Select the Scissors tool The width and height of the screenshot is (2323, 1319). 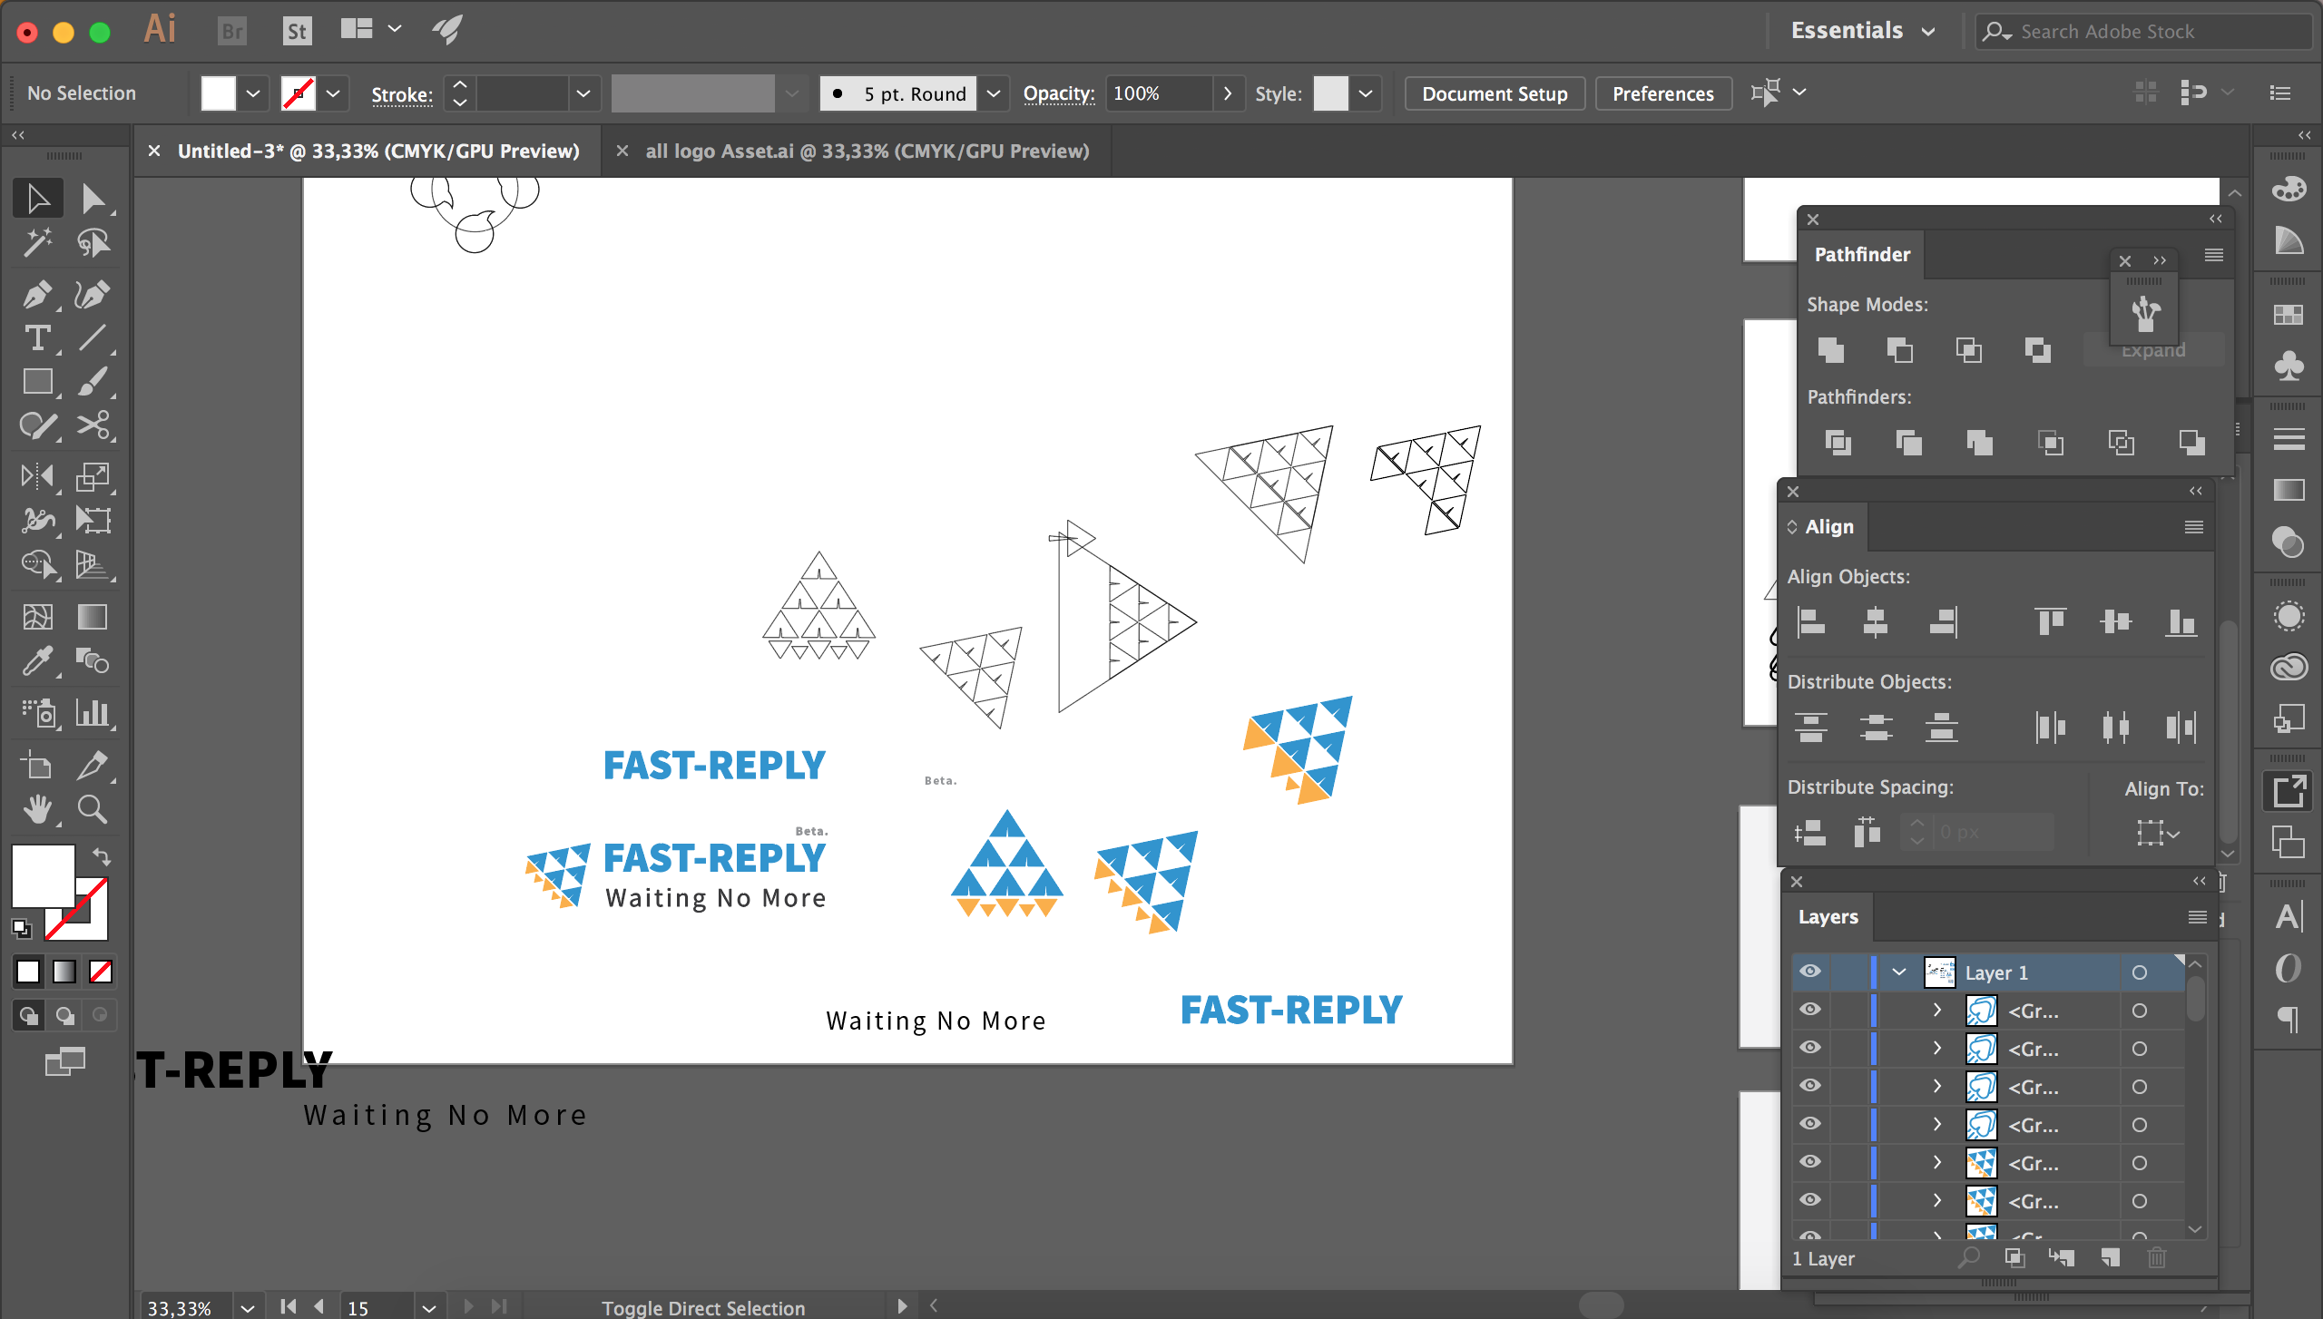coord(92,425)
